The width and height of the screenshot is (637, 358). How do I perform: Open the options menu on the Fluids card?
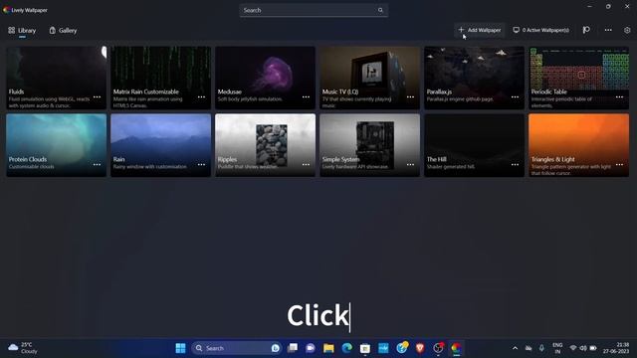click(98, 97)
